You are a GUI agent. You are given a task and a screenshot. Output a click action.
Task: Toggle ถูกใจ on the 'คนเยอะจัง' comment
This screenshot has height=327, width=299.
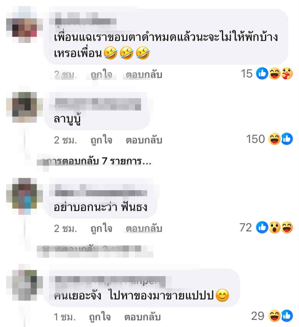tap(100, 317)
